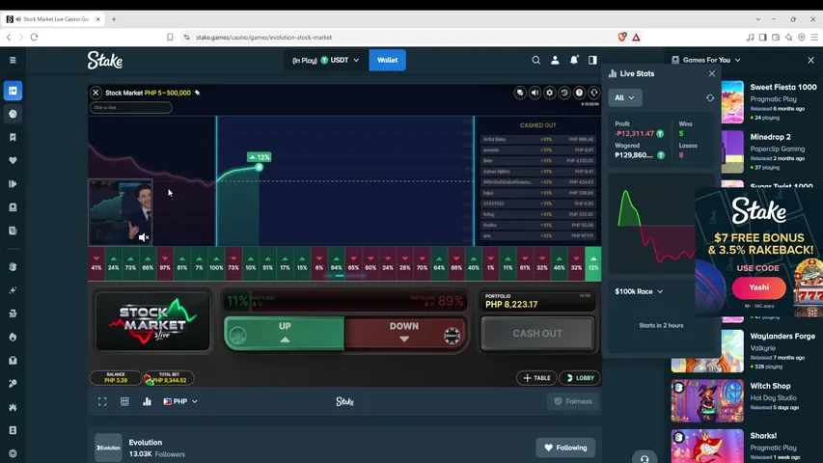This screenshot has width=823, height=463.
Task: Open the All filter dropdown in Live Stats
Action: click(624, 97)
